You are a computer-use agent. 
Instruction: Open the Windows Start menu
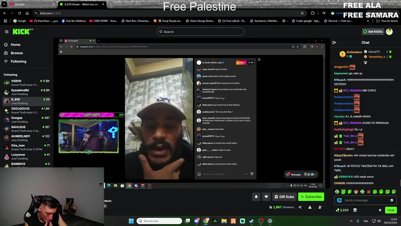click(131, 221)
